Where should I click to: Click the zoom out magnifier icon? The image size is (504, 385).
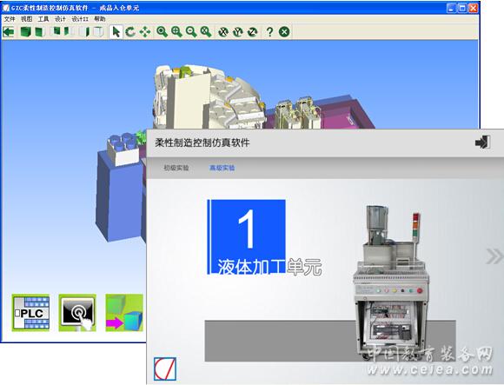[x=191, y=32]
